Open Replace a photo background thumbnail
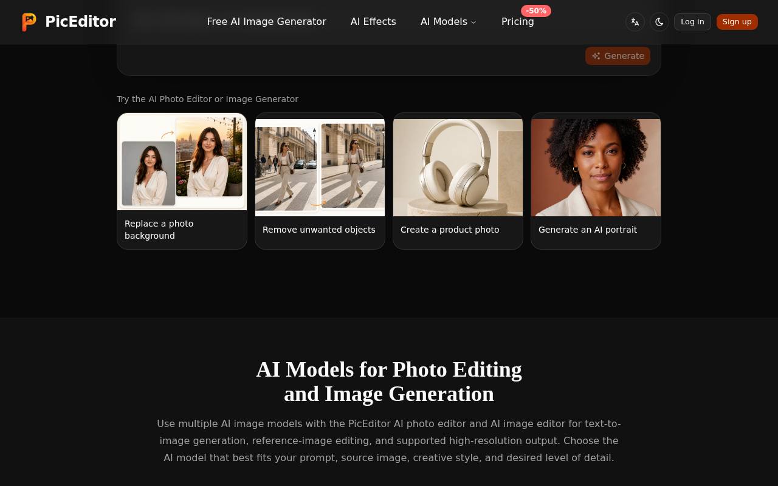The width and height of the screenshot is (778, 486). coord(182,162)
